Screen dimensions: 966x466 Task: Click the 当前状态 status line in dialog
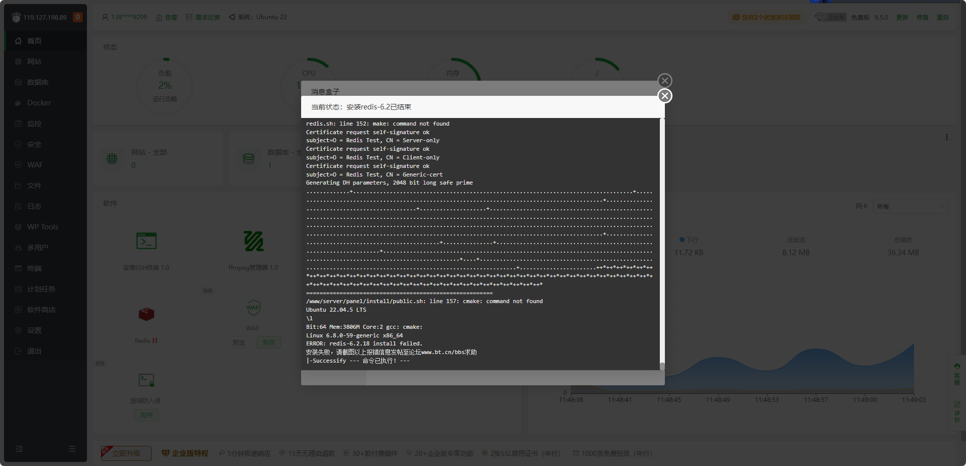click(361, 107)
